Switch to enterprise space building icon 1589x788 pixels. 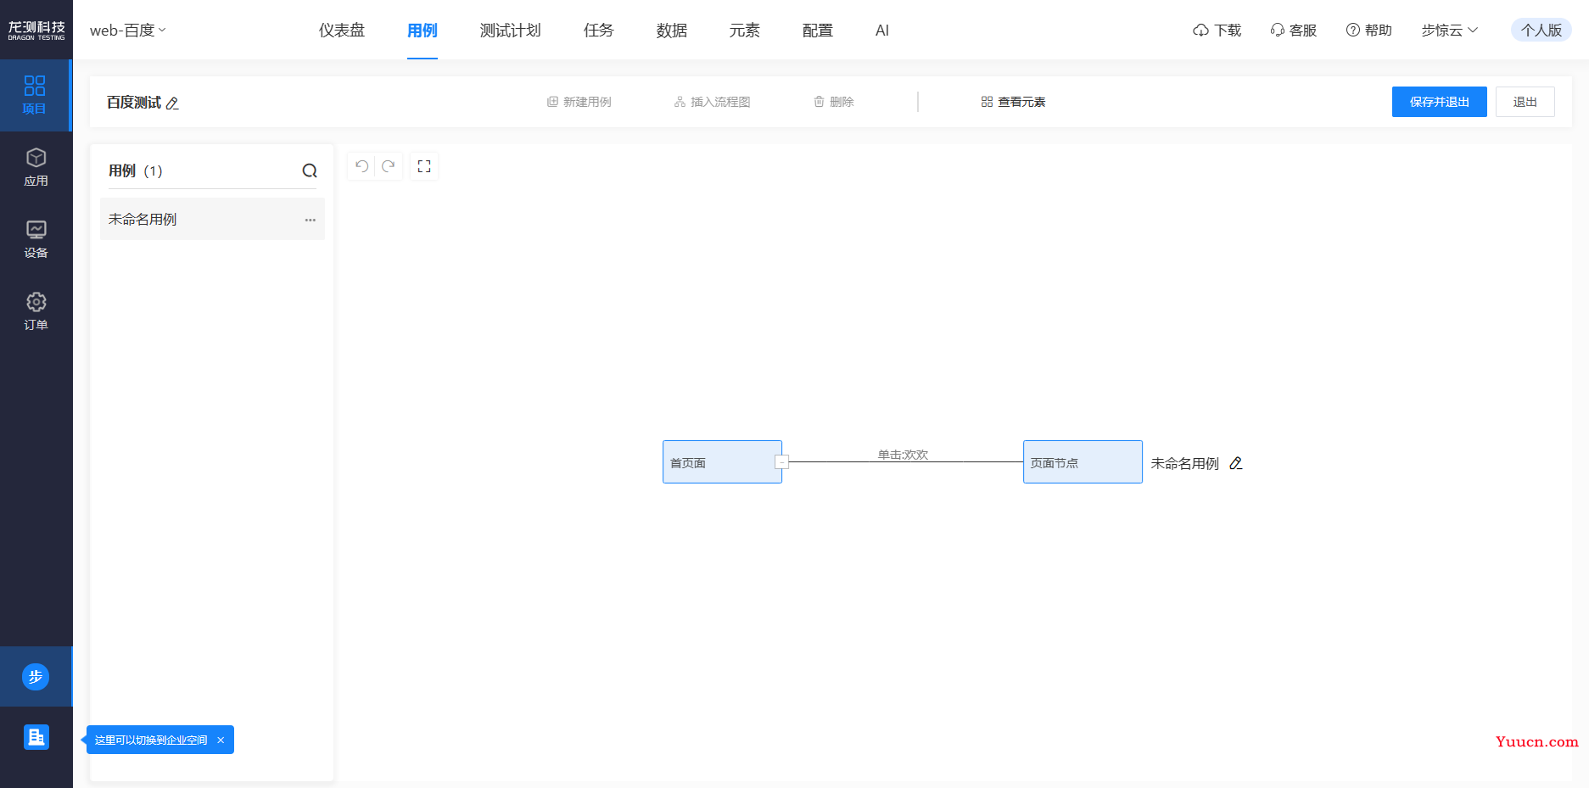[36, 737]
